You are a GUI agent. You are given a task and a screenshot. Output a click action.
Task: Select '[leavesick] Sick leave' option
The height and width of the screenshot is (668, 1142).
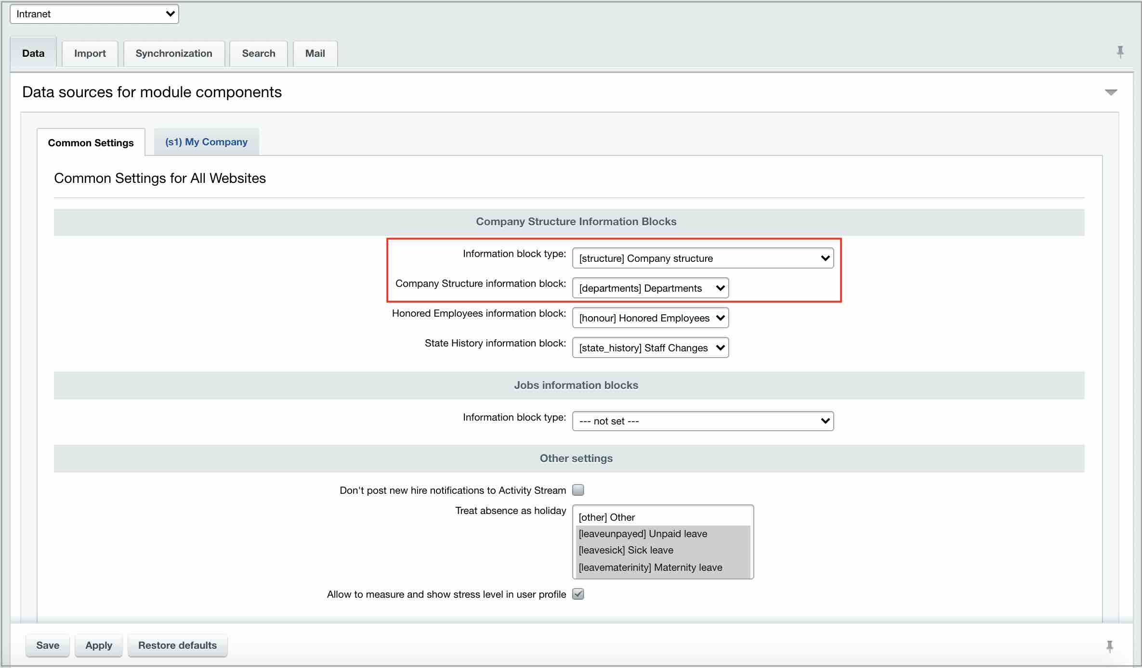(663, 550)
